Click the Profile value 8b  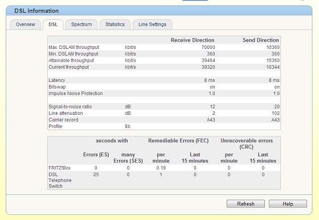128,126
